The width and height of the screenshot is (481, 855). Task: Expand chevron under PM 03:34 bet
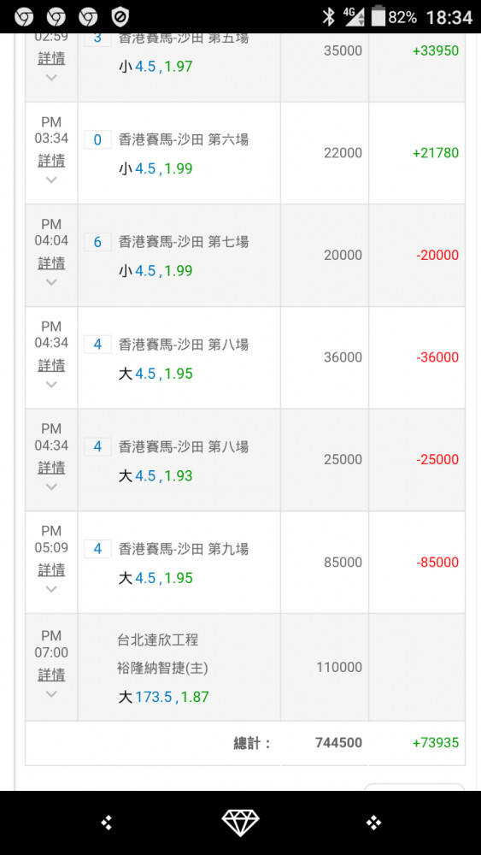point(51,180)
